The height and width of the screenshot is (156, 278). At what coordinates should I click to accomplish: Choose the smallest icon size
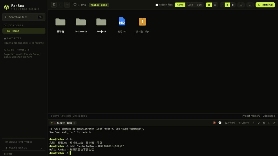click(222, 5)
